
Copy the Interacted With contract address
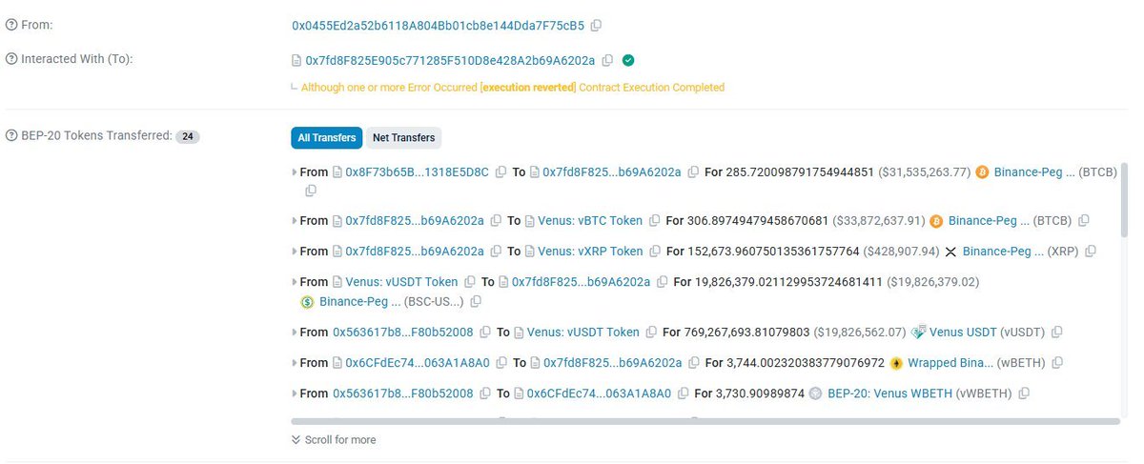pos(607,60)
